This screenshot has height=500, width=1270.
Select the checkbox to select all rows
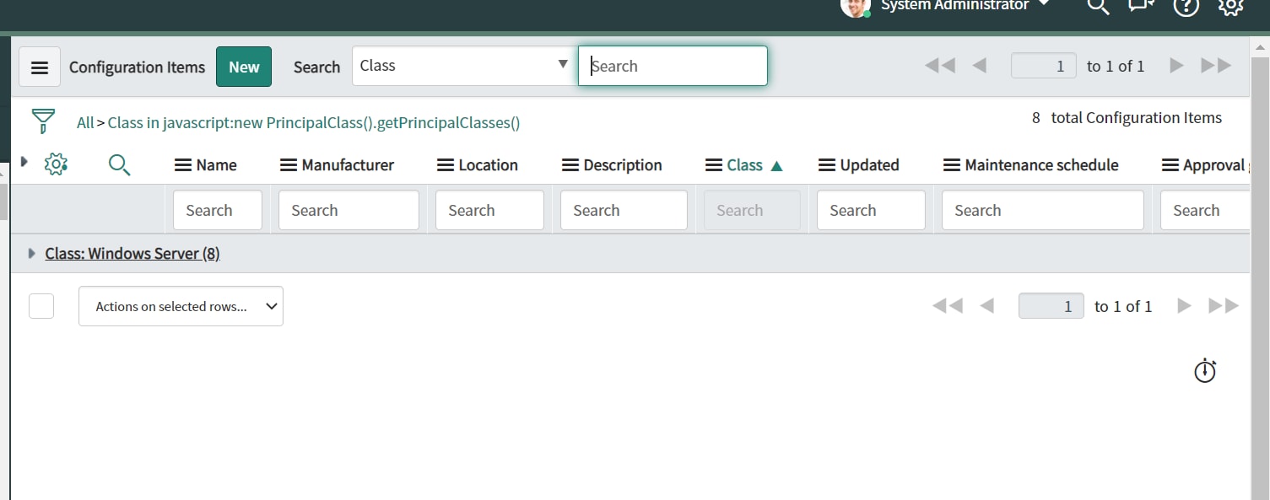coord(41,305)
